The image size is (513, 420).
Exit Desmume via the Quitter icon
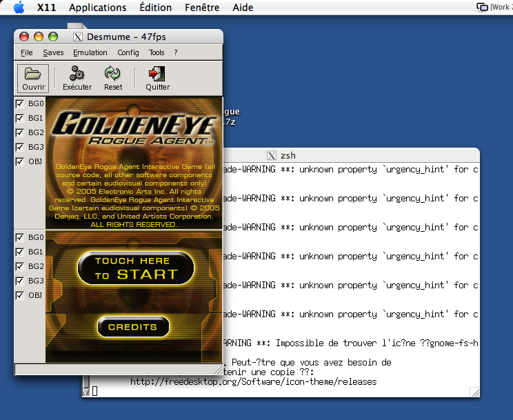click(157, 78)
